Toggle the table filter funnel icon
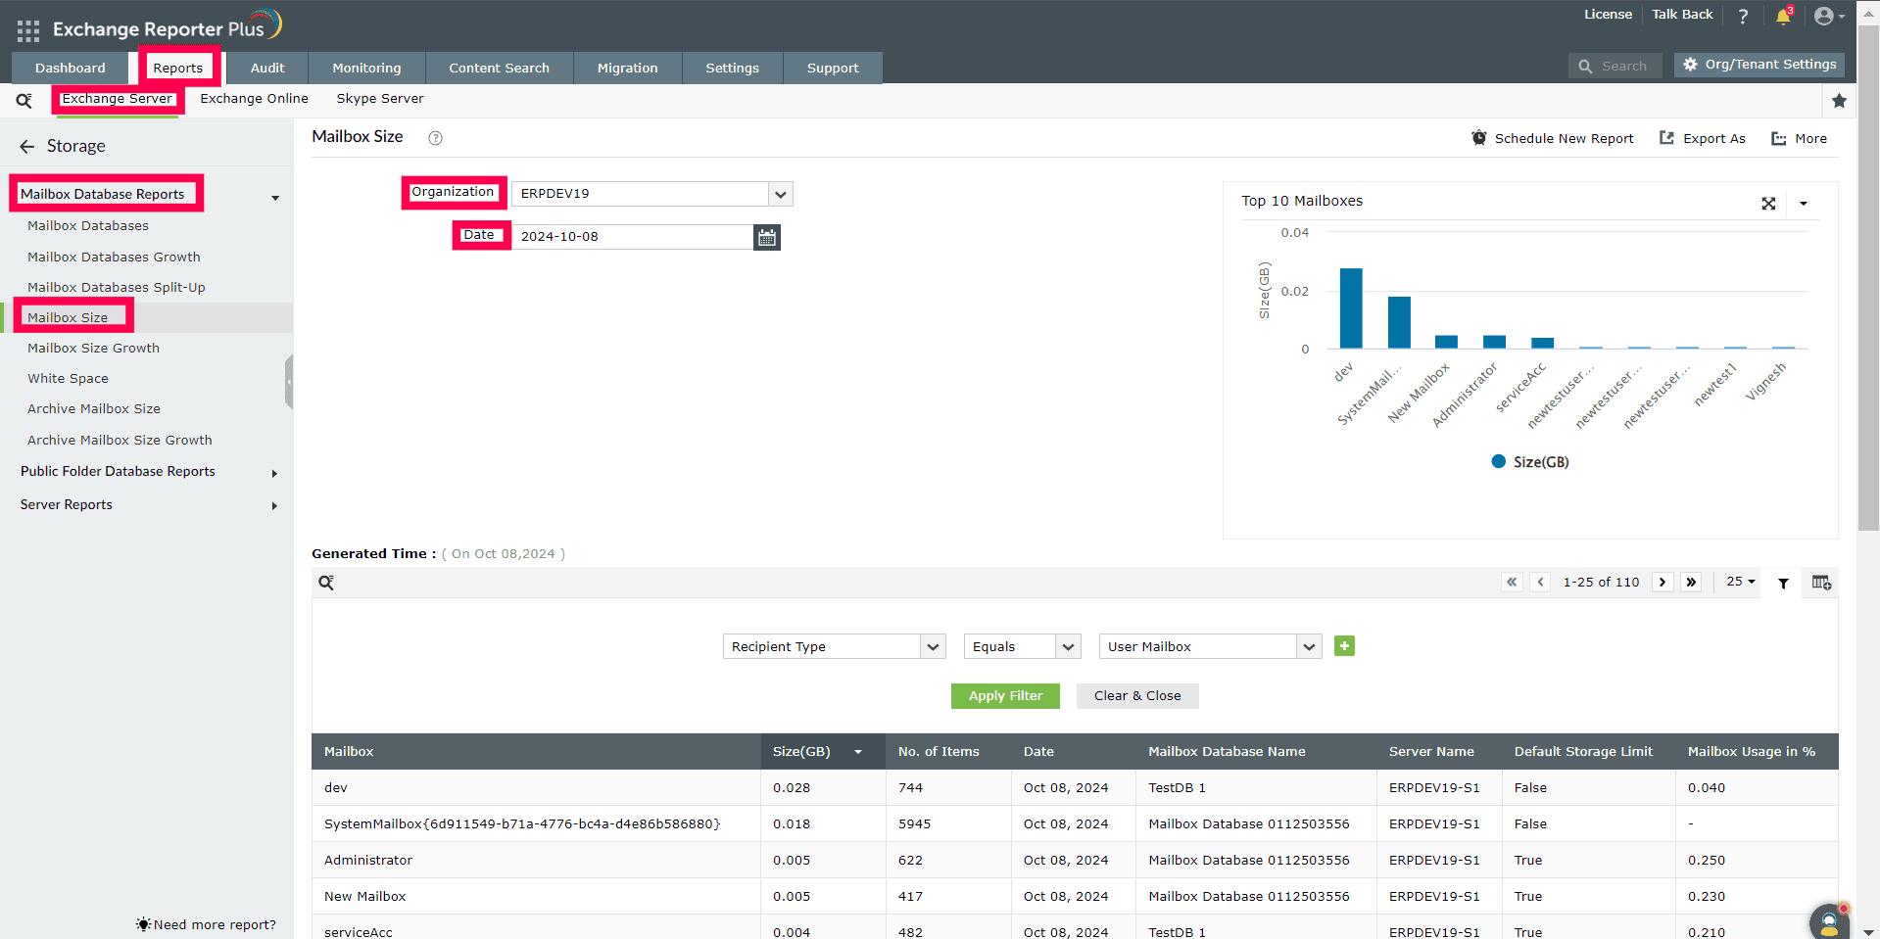This screenshot has width=1880, height=939. coord(1784,583)
